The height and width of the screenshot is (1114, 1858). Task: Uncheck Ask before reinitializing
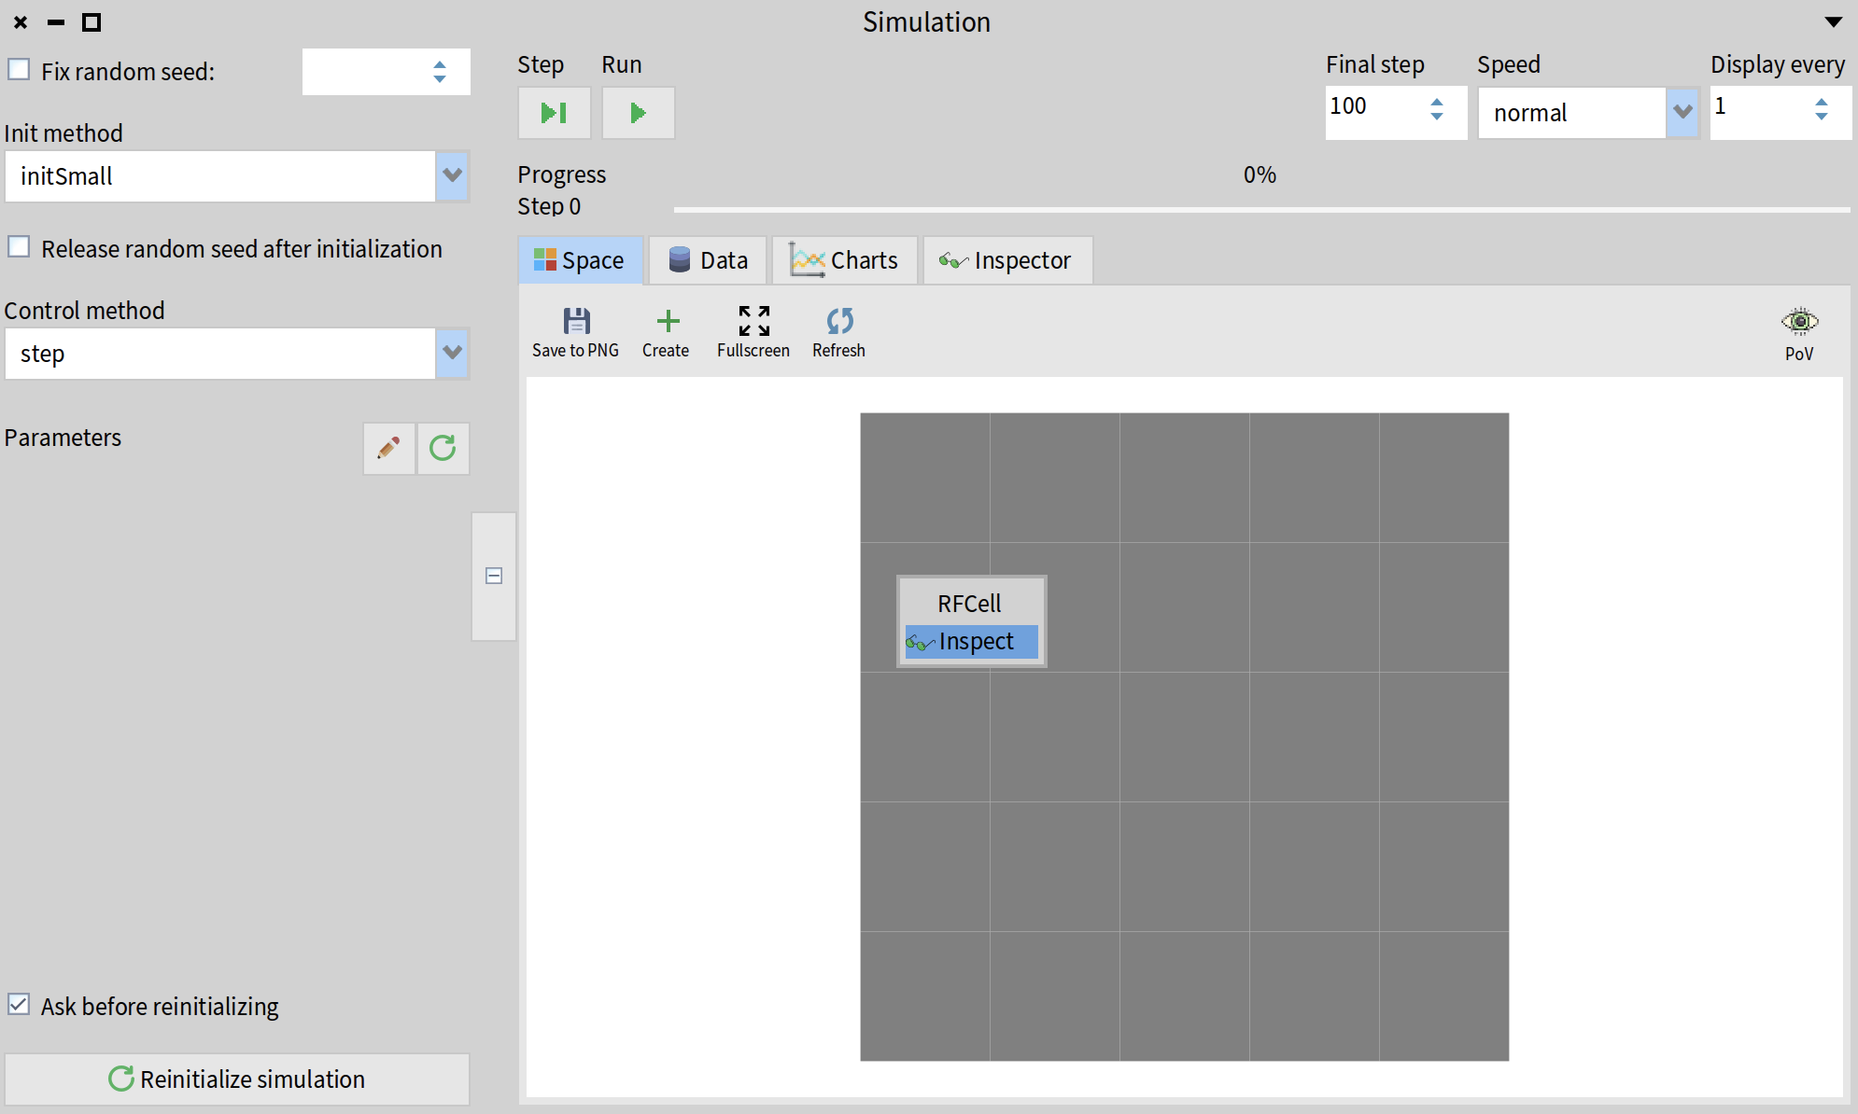(19, 1005)
